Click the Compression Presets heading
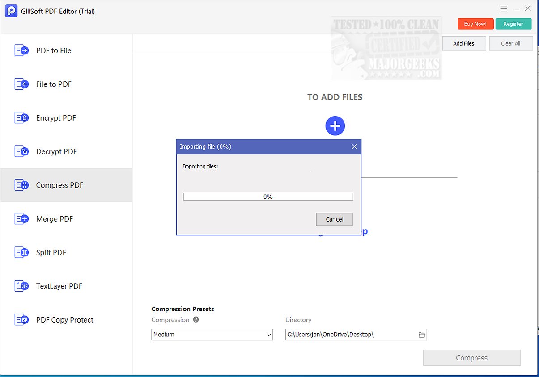The width and height of the screenshot is (539, 377). pyautogui.click(x=182, y=309)
